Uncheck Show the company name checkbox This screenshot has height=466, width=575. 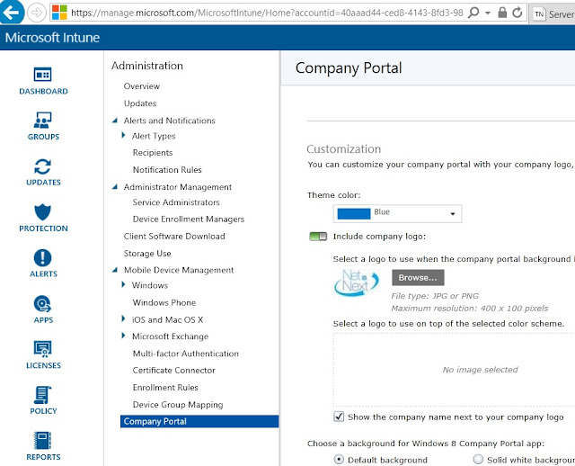click(x=339, y=417)
